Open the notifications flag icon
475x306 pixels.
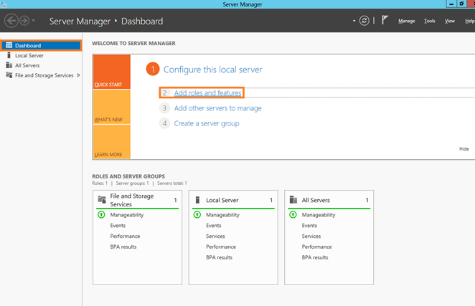pos(384,21)
